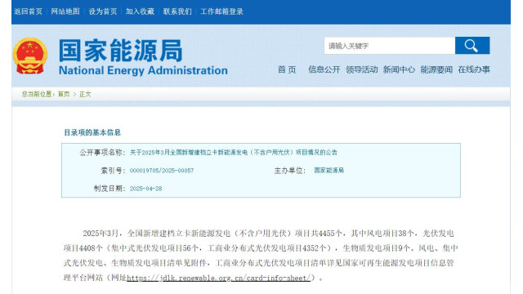Click 首页 in the breadcrumb

pos(64,94)
